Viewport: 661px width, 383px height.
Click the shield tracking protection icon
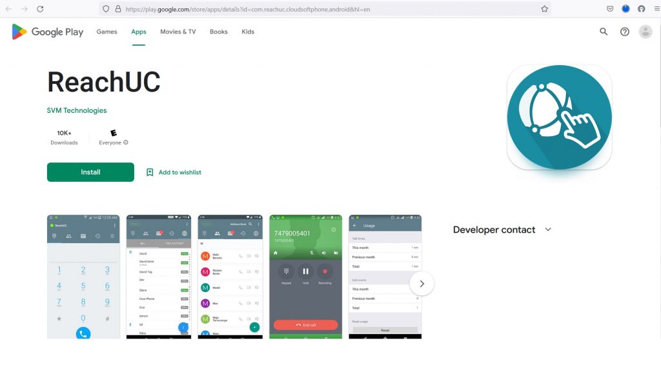(x=106, y=9)
